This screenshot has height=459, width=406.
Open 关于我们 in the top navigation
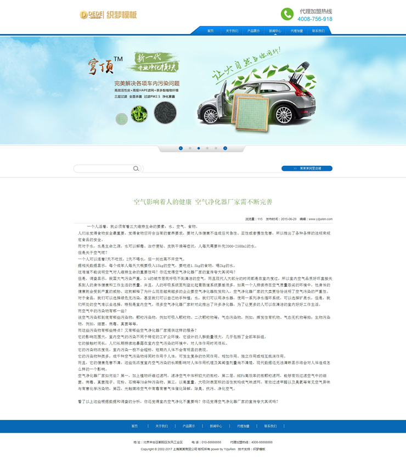coord(232,31)
